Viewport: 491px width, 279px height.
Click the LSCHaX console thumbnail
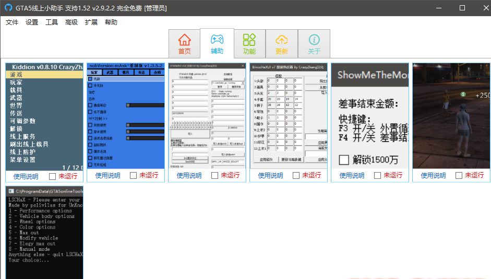coord(44,233)
